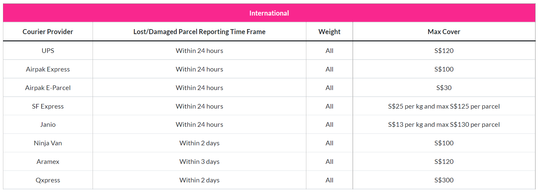This screenshot has height=192, width=539.
Task: Select the UPS courier cell
Action: click(48, 51)
